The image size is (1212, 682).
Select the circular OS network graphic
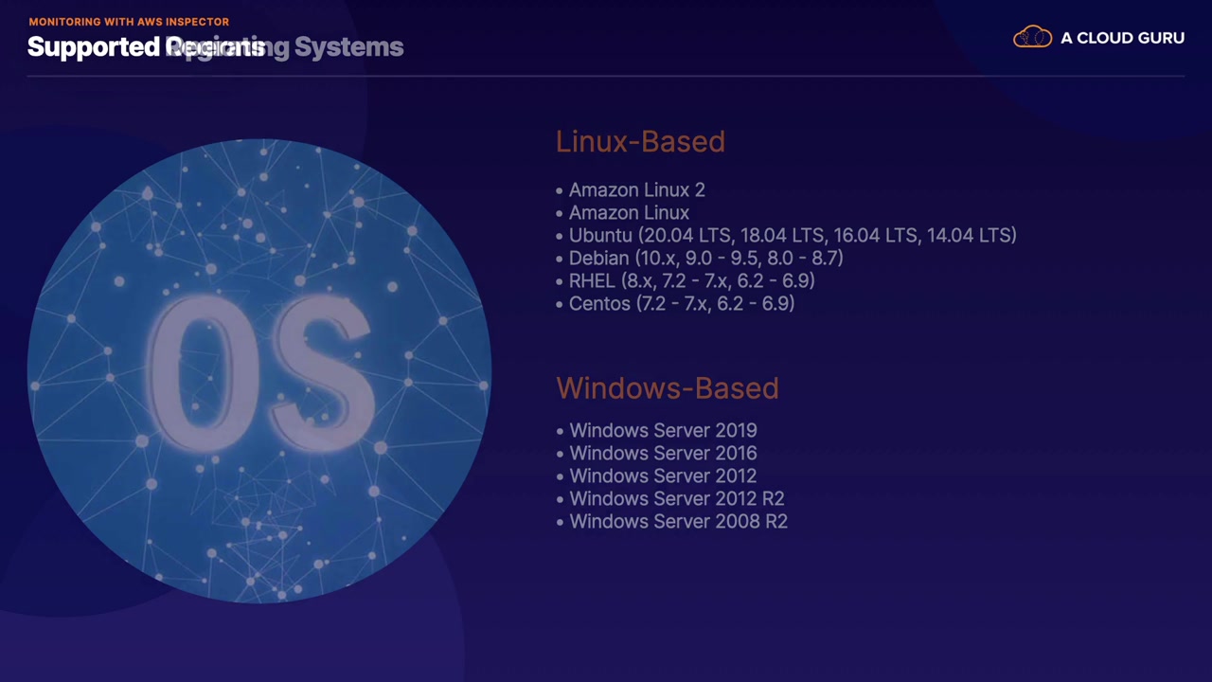click(x=259, y=370)
